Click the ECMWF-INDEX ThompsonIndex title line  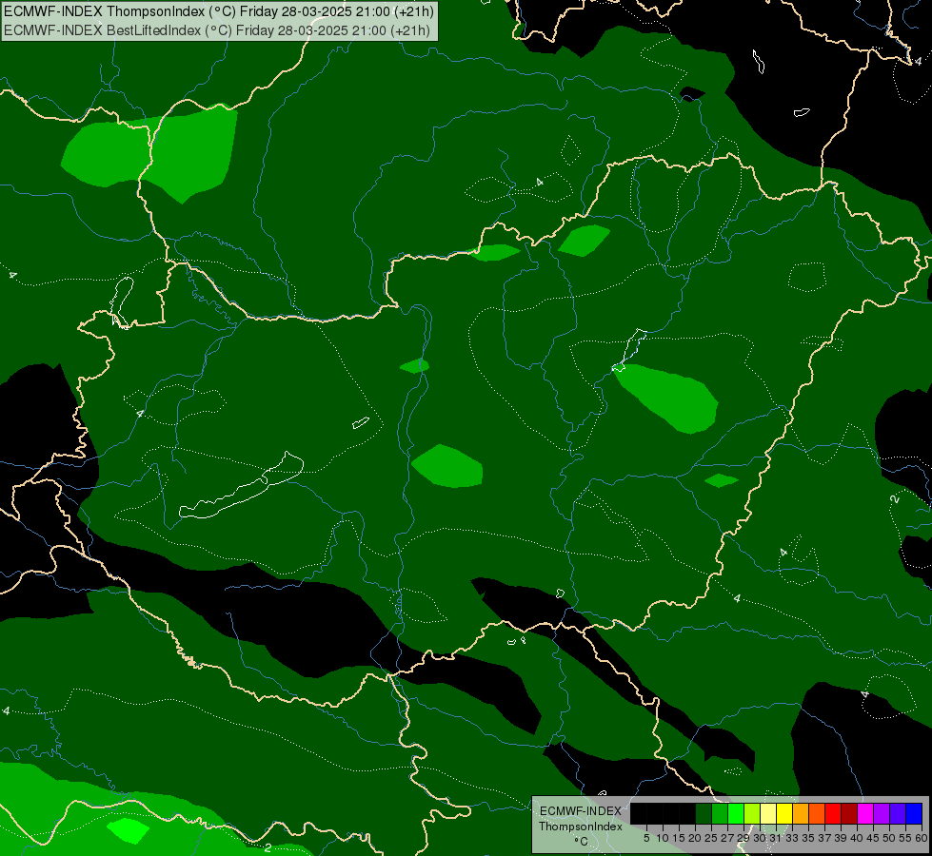219,11
